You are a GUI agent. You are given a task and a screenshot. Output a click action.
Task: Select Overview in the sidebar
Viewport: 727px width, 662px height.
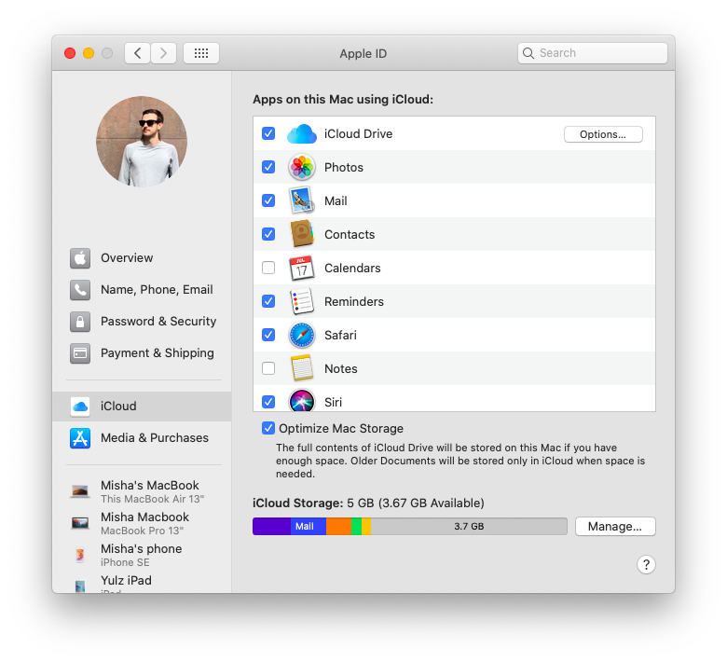(x=127, y=258)
